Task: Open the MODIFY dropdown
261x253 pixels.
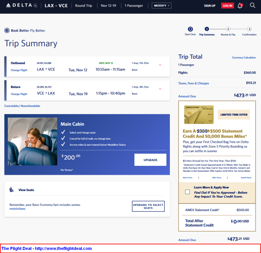Action: 161,6
